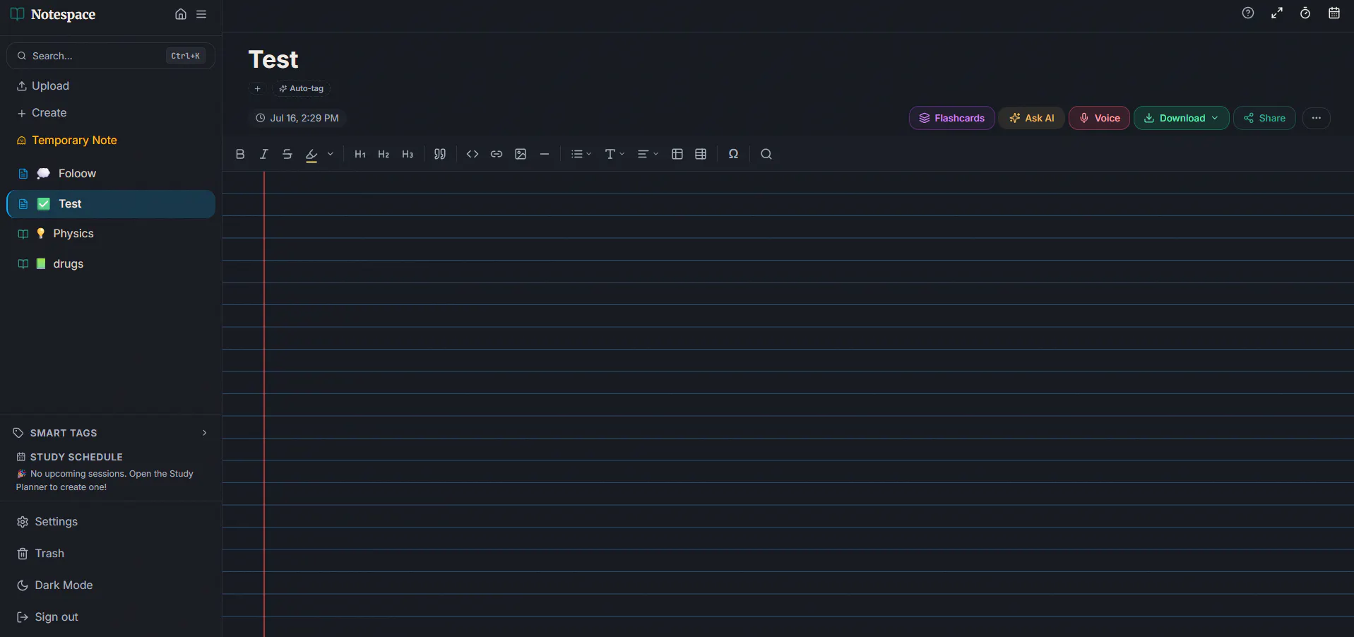This screenshot has height=637, width=1354.
Task: Expand the Smart Tags section
Action: [x=111, y=433]
